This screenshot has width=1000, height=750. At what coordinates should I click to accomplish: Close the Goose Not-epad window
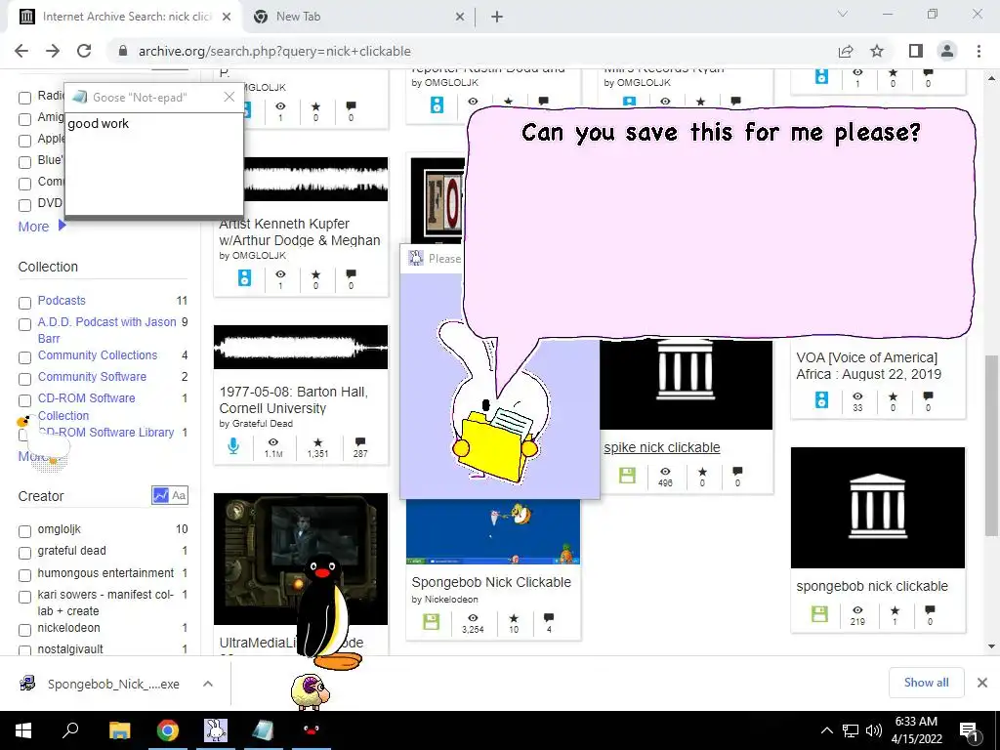[x=229, y=97]
